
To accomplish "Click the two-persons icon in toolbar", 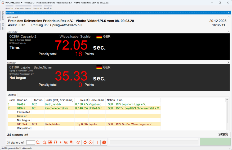I will click(55, 142).
